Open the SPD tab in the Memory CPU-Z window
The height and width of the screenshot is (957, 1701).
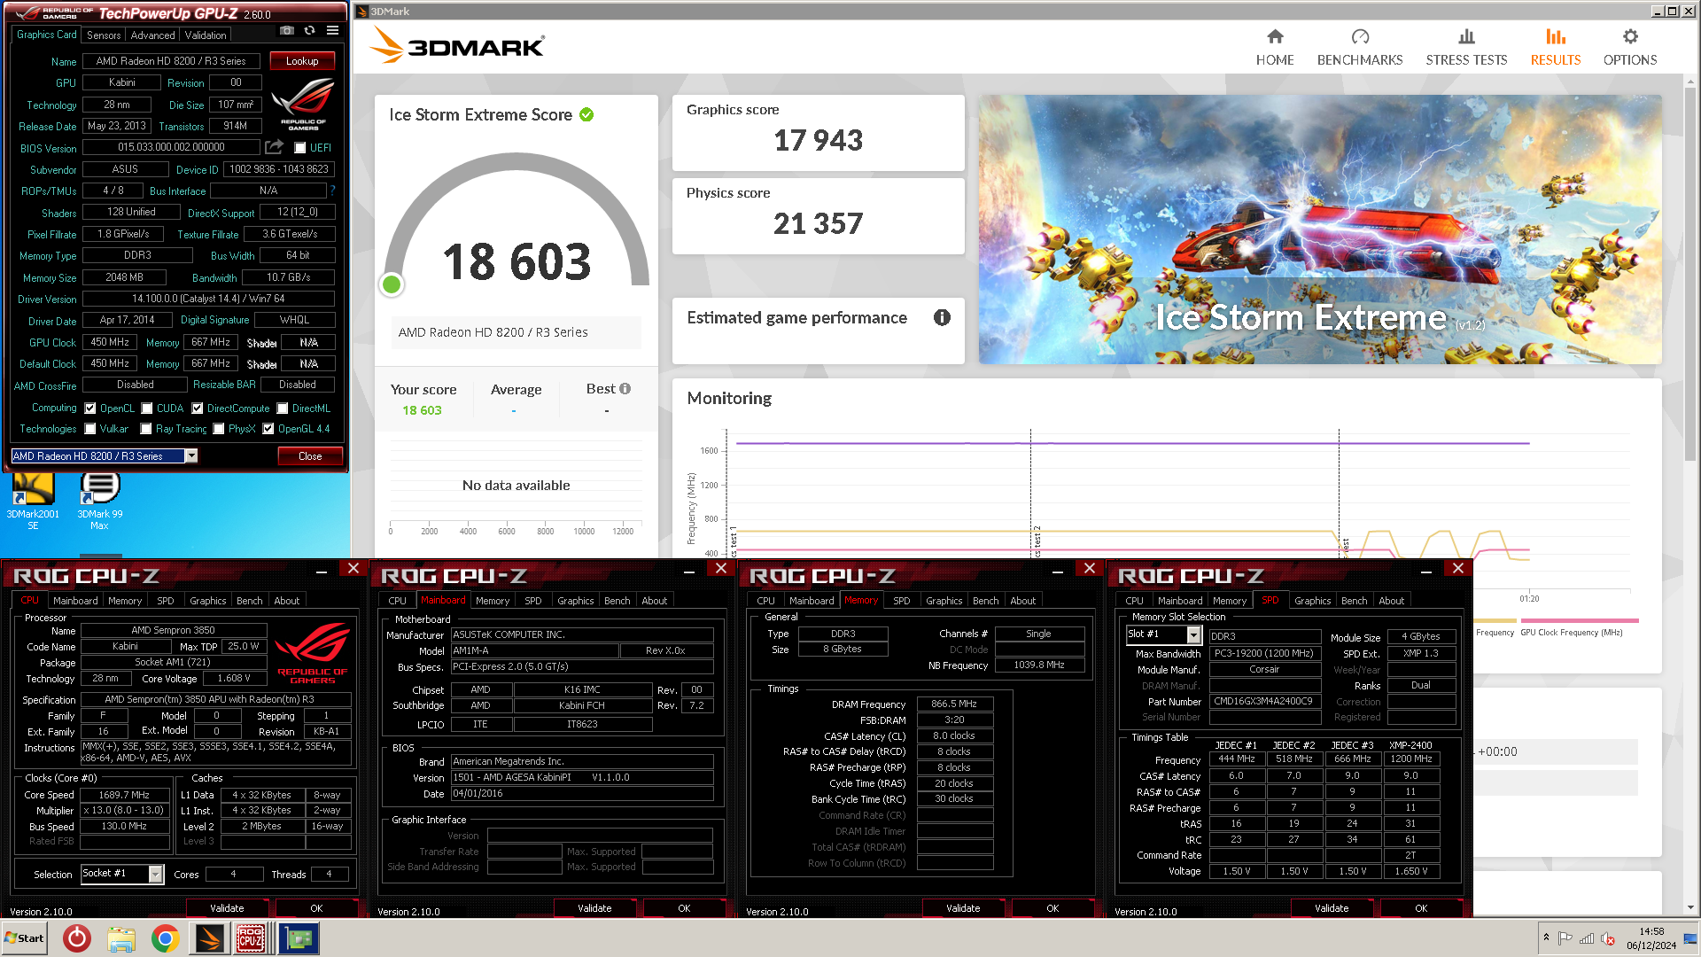coord(902,601)
